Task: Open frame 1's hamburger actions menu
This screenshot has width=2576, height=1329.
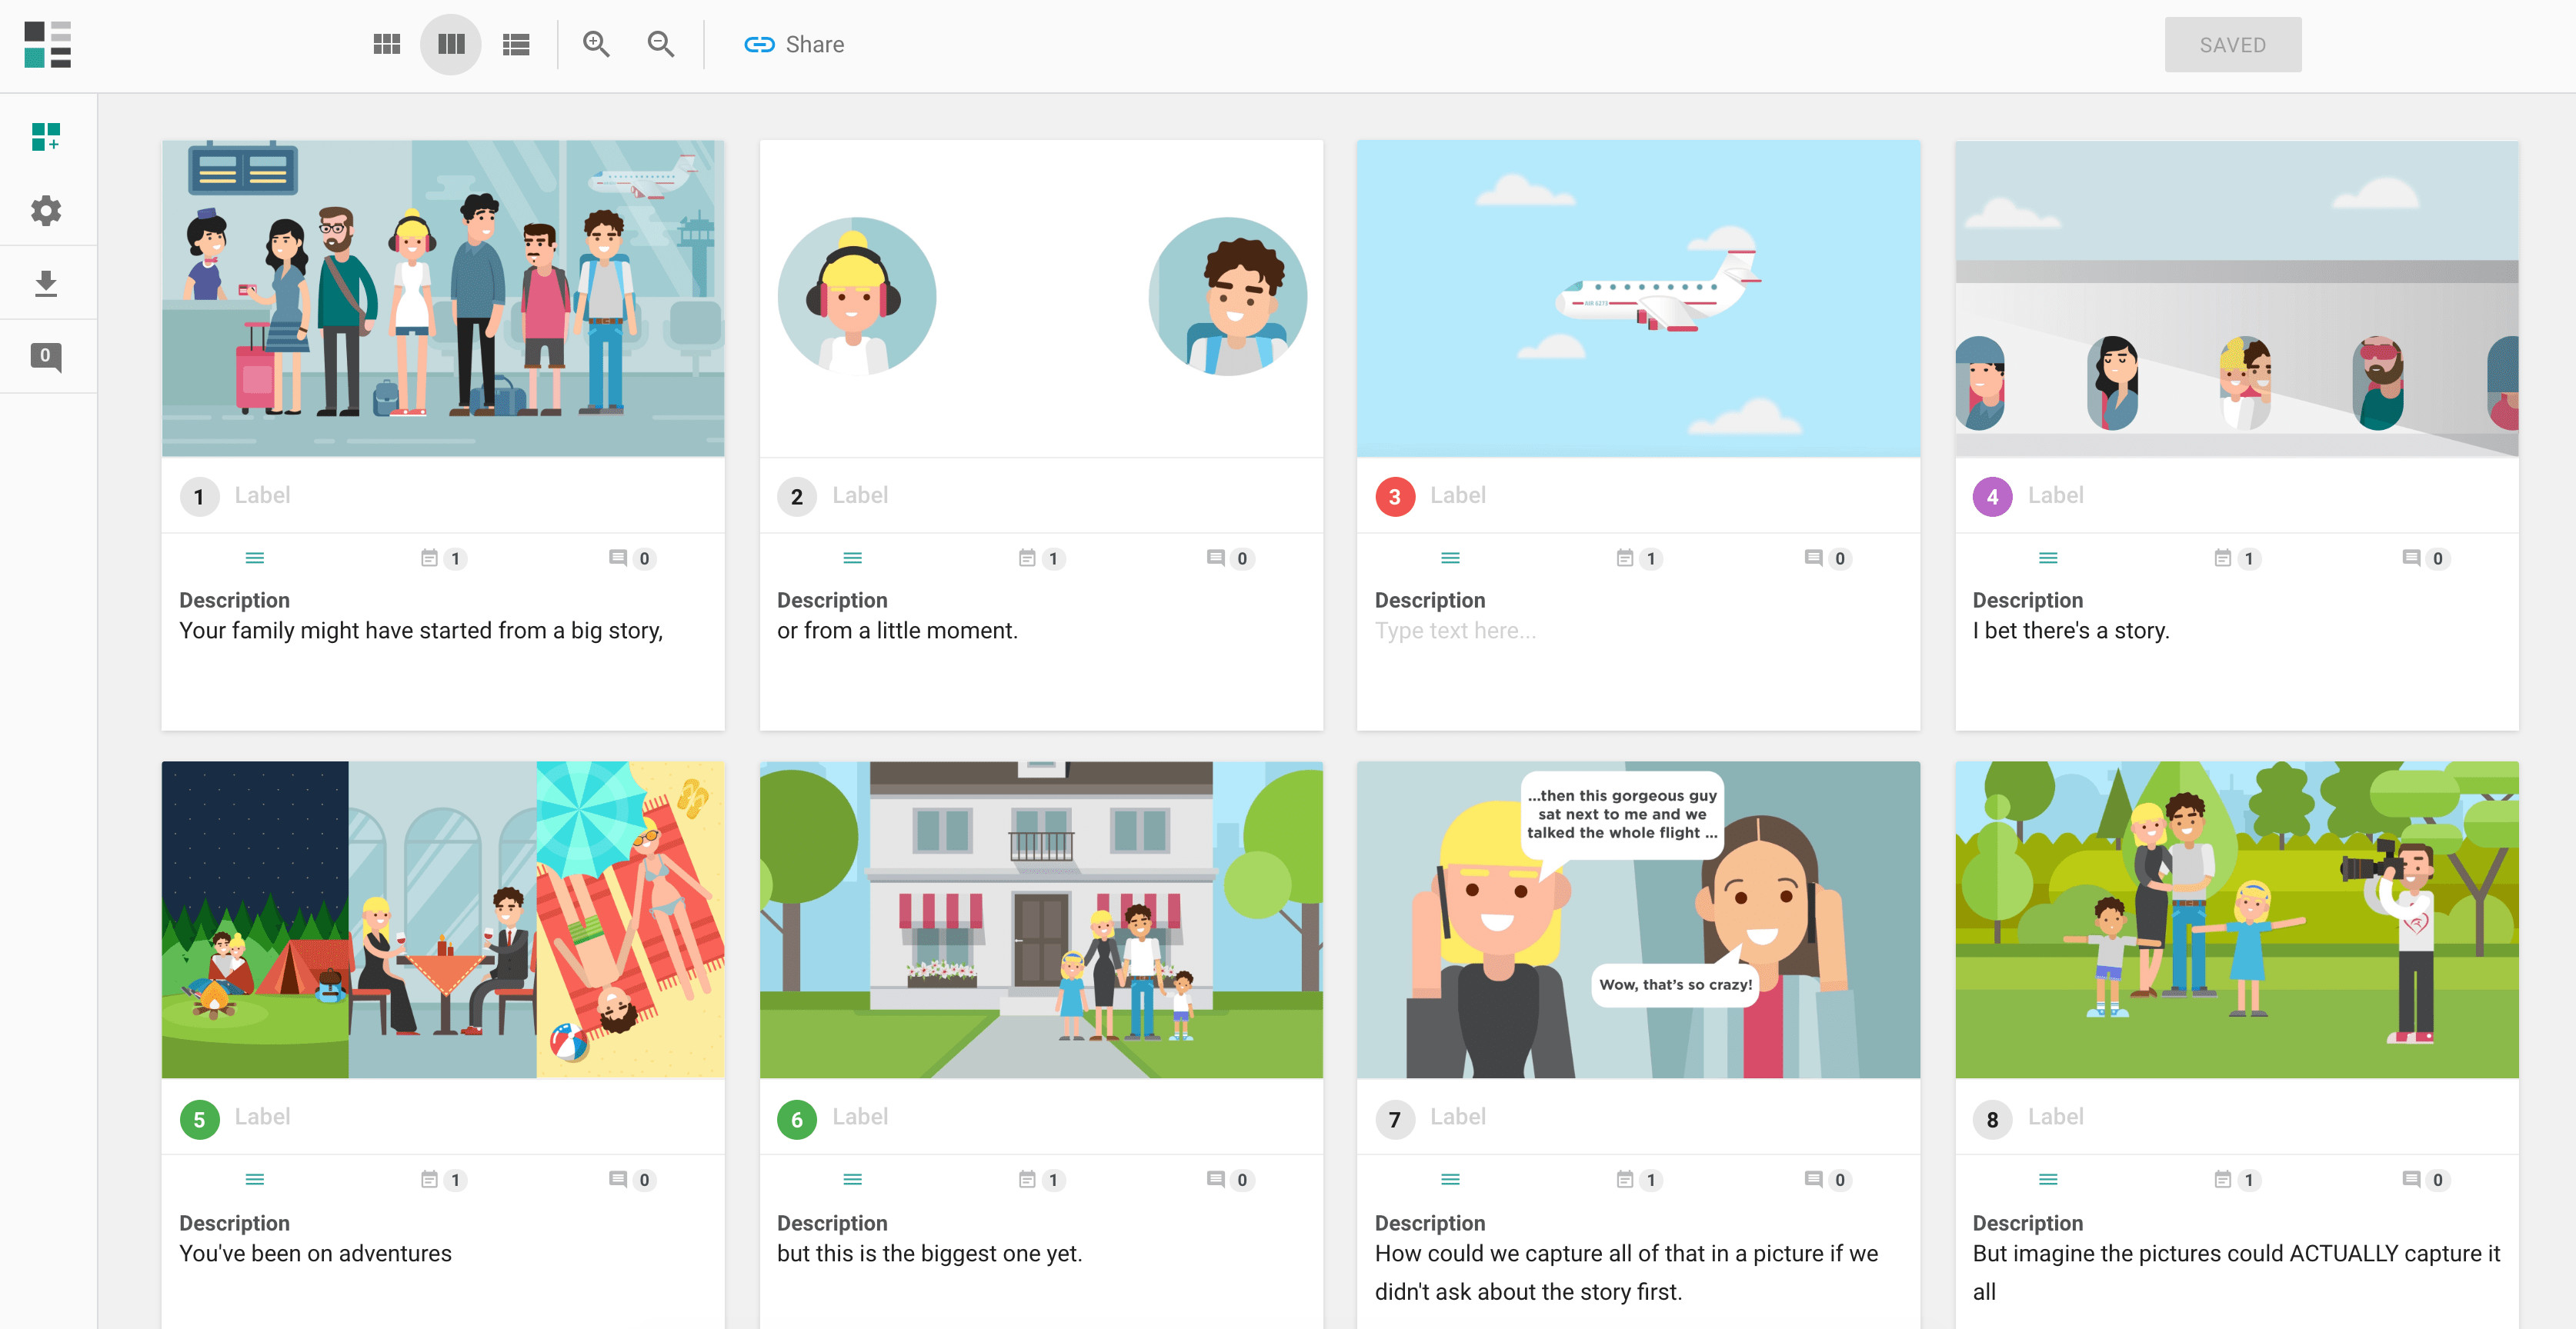Action: 255,558
